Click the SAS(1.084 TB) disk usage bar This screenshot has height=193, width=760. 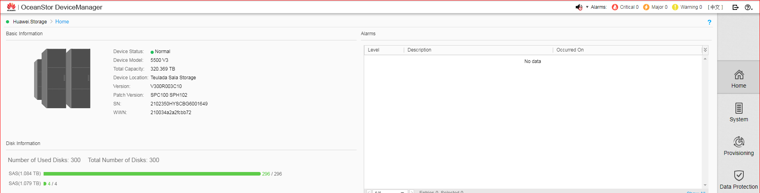tap(152, 174)
